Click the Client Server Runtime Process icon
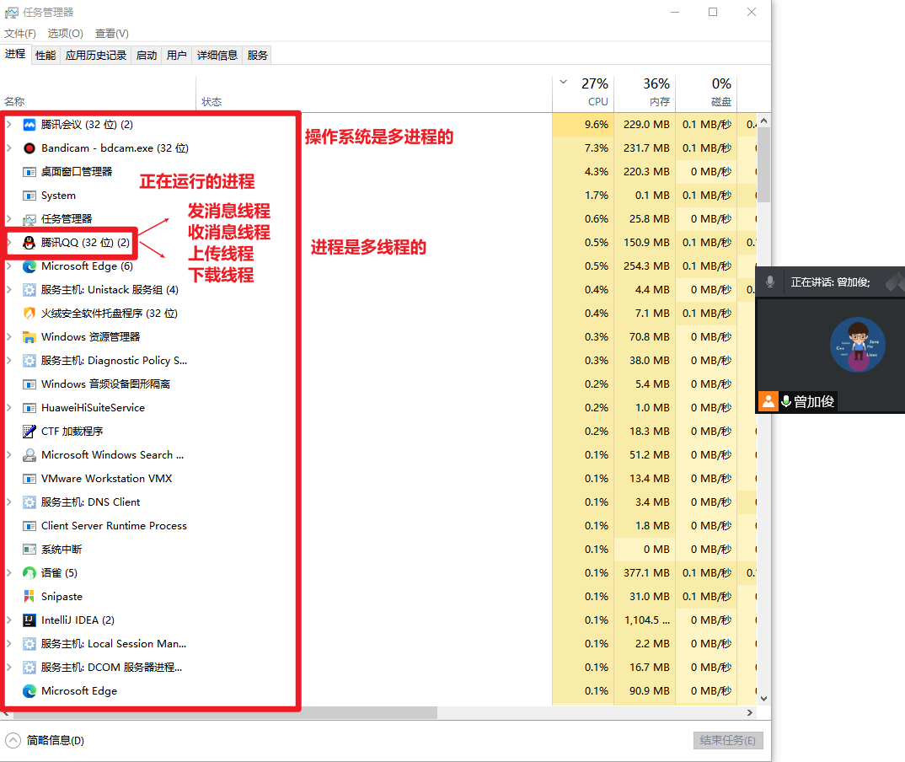 [29, 526]
